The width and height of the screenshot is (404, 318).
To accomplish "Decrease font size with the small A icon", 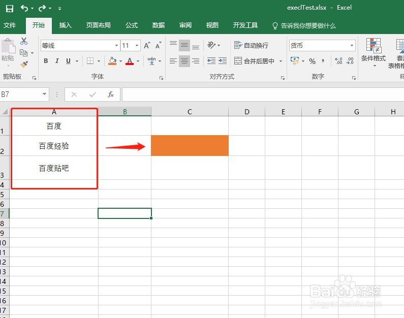I will point(158,45).
